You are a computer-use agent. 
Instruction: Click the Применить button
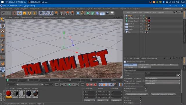pyautogui.click(x=116, y=100)
